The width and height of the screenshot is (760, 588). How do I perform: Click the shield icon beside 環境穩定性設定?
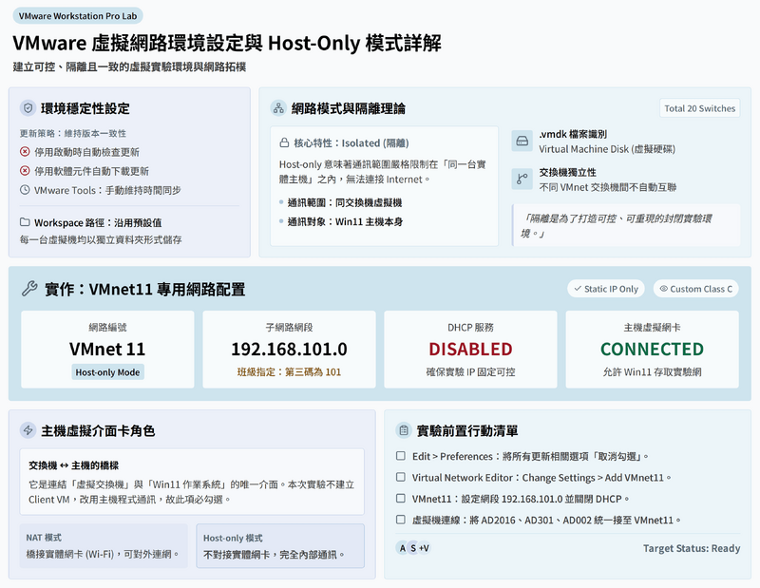point(28,108)
